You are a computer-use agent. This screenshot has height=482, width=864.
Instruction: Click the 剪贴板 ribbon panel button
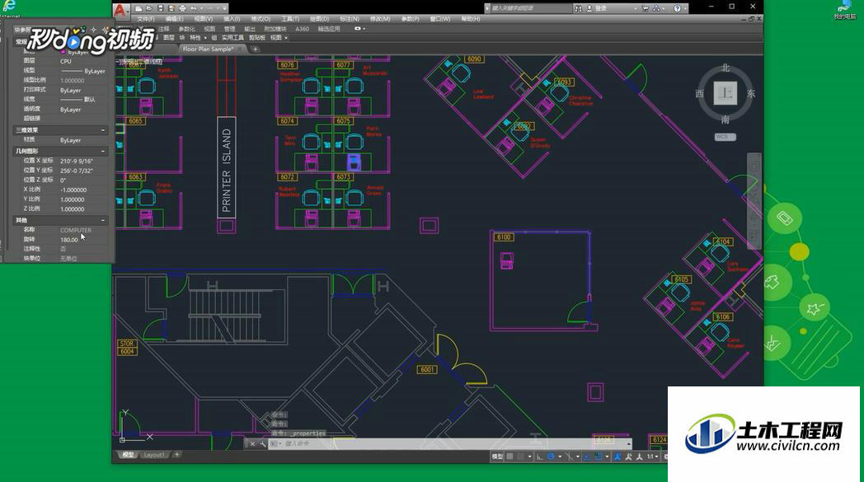click(256, 37)
